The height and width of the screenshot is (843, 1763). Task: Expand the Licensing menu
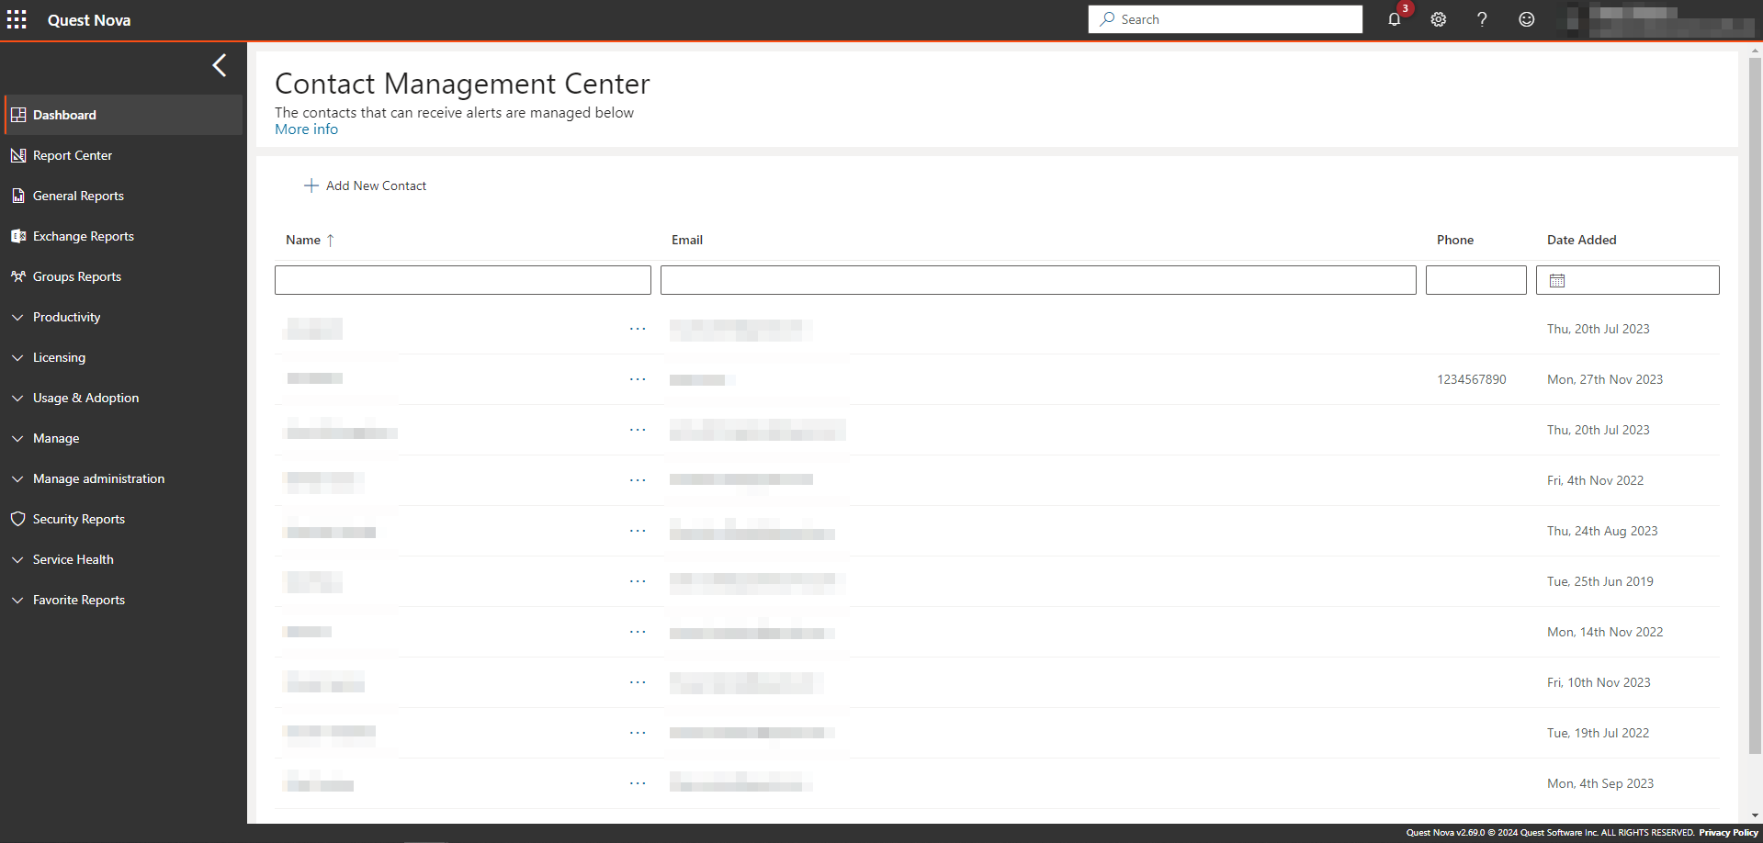tap(59, 357)
